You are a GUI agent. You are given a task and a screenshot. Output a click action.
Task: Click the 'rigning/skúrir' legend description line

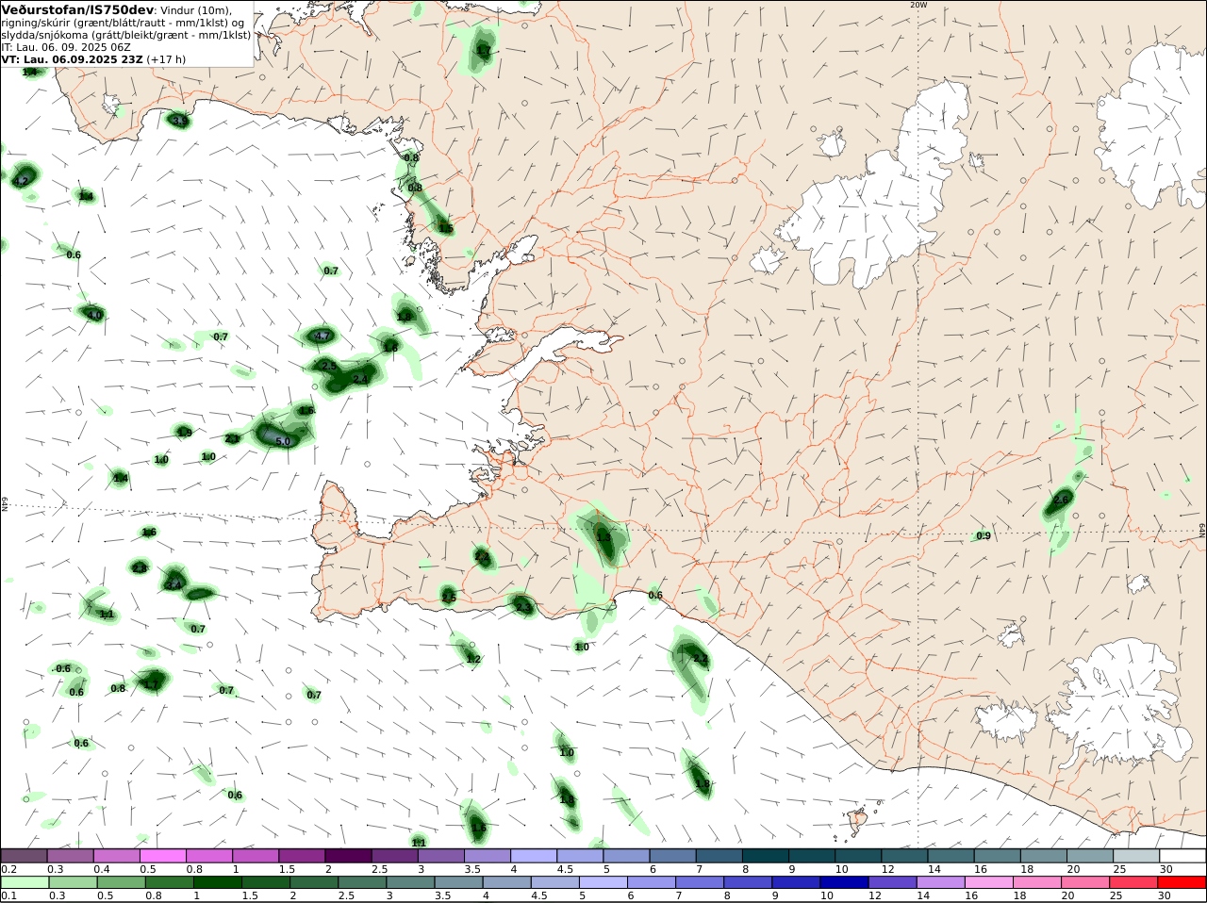pos(123,23)
